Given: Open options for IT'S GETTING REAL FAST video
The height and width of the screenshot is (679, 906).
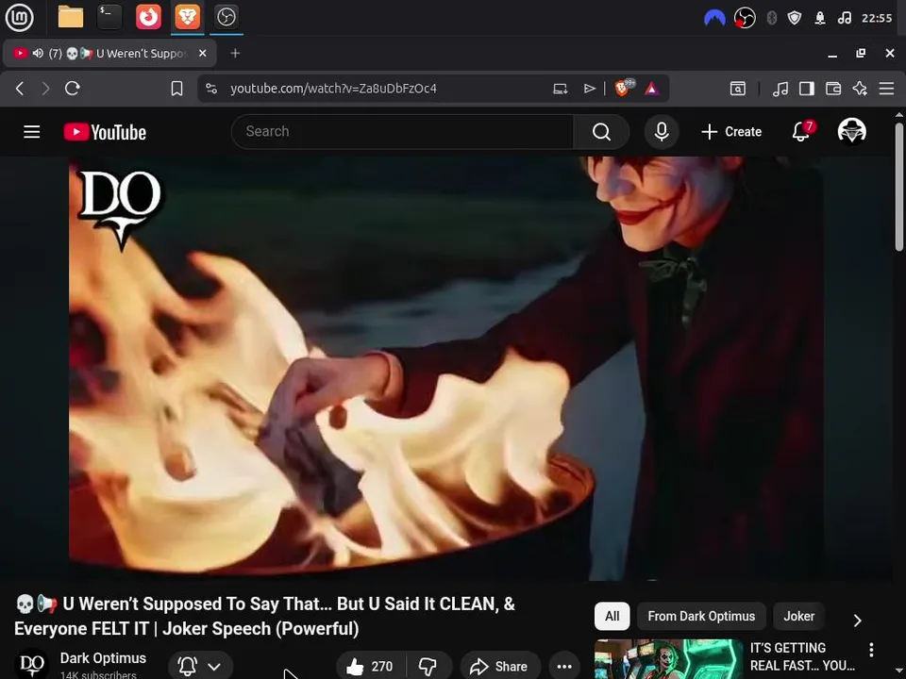Looking at the screenshot, I should click(871, 650).
